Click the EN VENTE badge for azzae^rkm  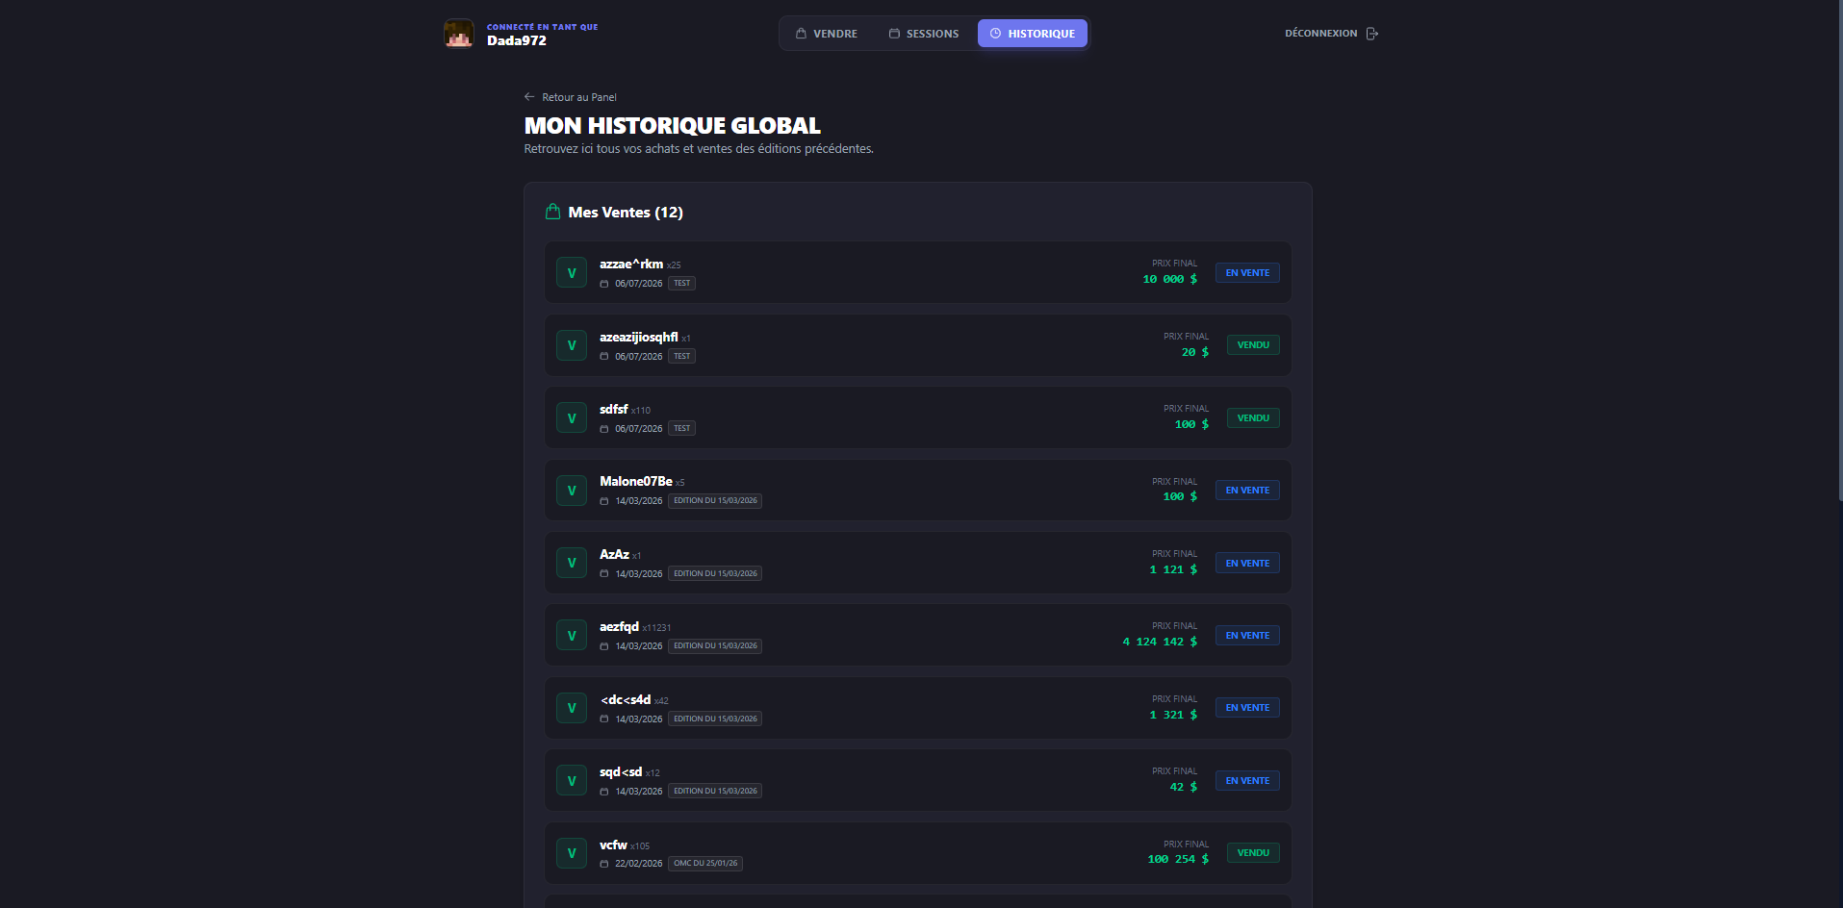1247,273
